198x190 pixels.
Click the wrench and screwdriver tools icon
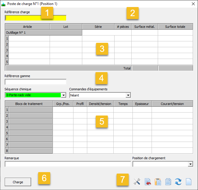tap(137, 182)
